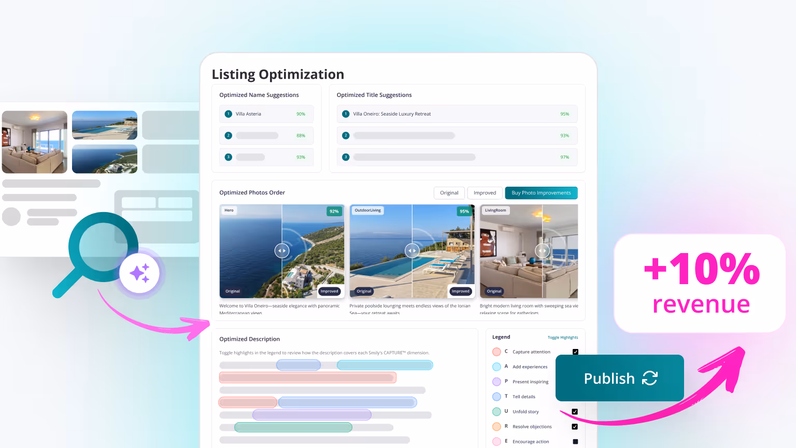Toggle the Capture attention checkbox
This screenshot has width=796, height=448.
(575, 352)
